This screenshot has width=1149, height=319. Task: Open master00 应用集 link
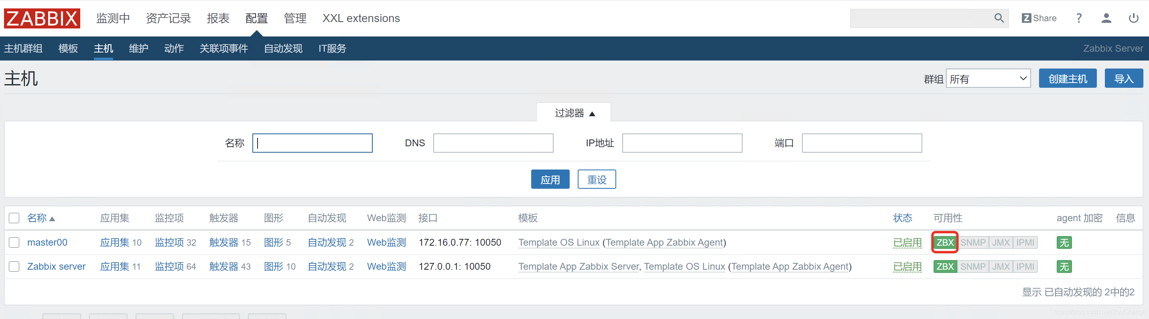115,242
